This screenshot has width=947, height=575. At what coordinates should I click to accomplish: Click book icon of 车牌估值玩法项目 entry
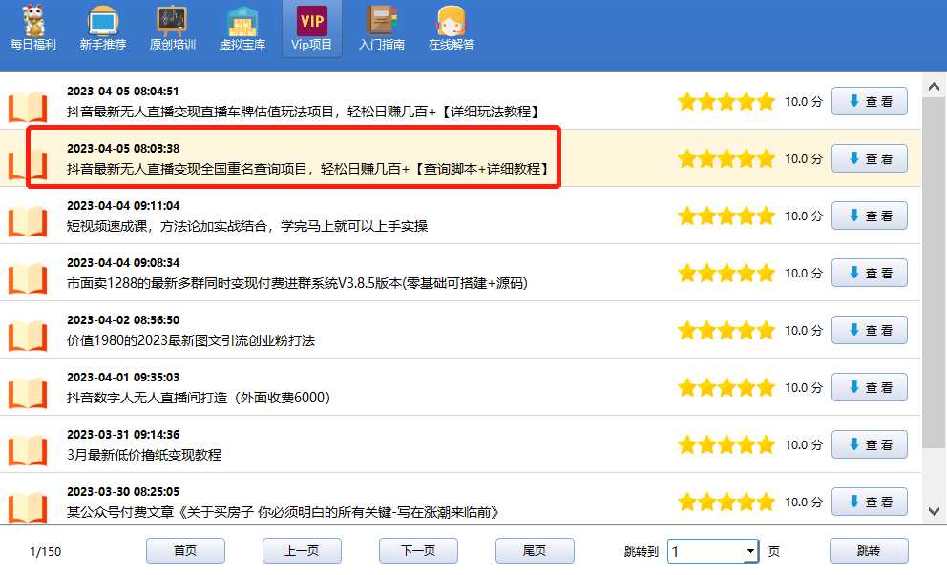click(27, 107)
